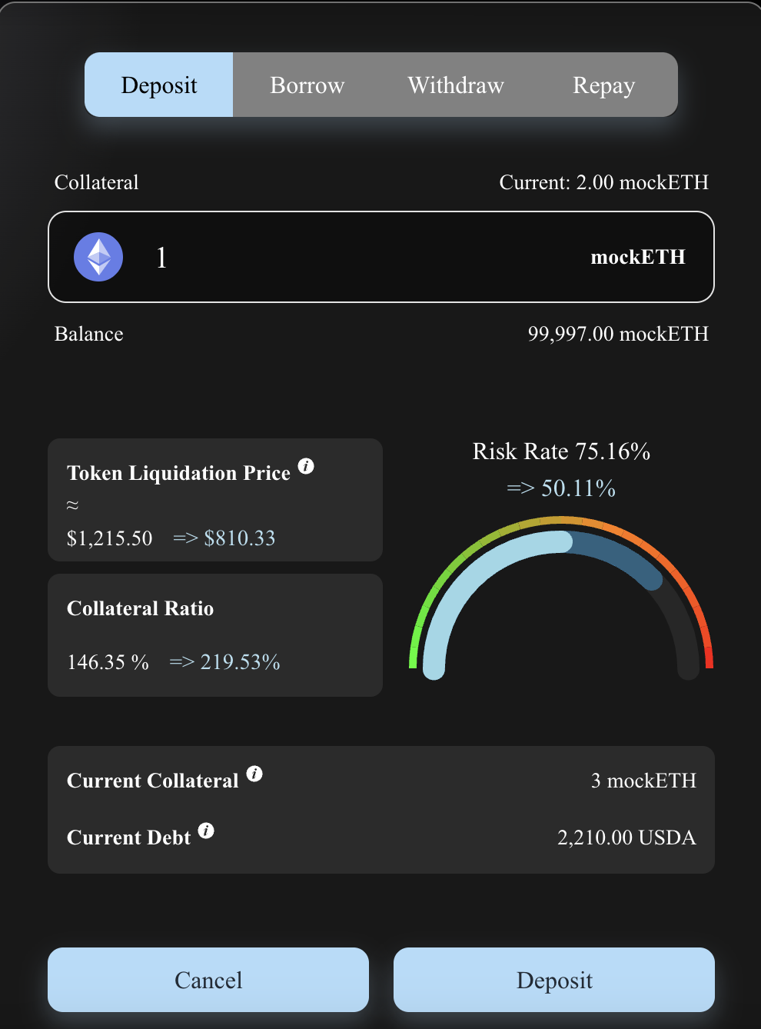Click the mockETH label in the input box
The height and width of the screenshot is (1029, 761).
637,257
